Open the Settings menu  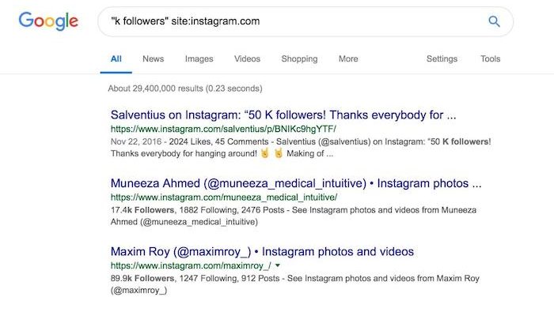(x=442, y=59)
